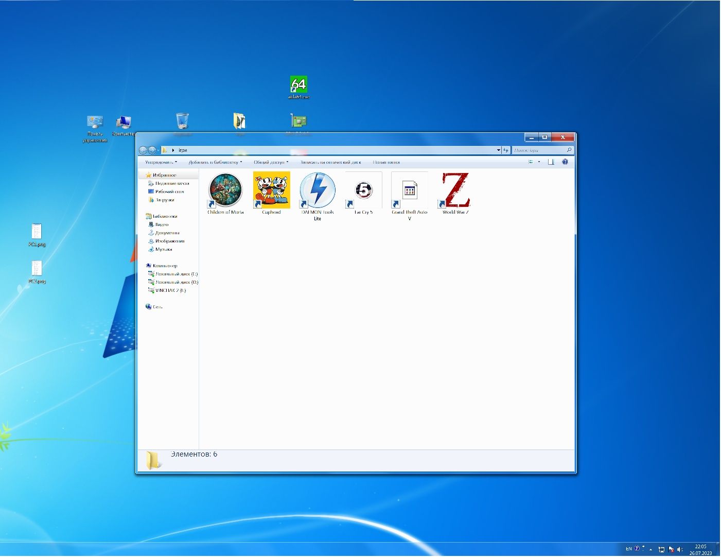Select the Control Panel desktop icon
721x557 pixels.
(x=95, y=129)
